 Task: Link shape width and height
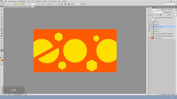click(50, 4)
